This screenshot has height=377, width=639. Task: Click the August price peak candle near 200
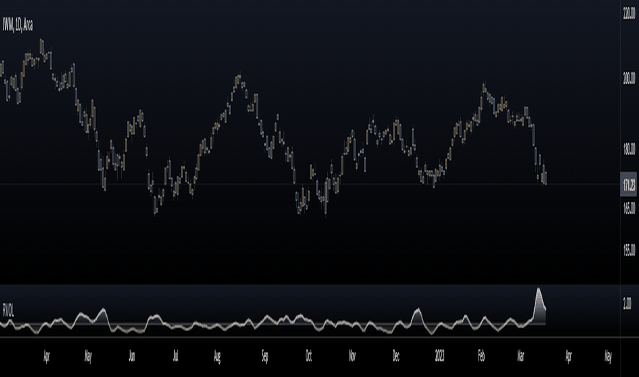[x=239, y=77]
